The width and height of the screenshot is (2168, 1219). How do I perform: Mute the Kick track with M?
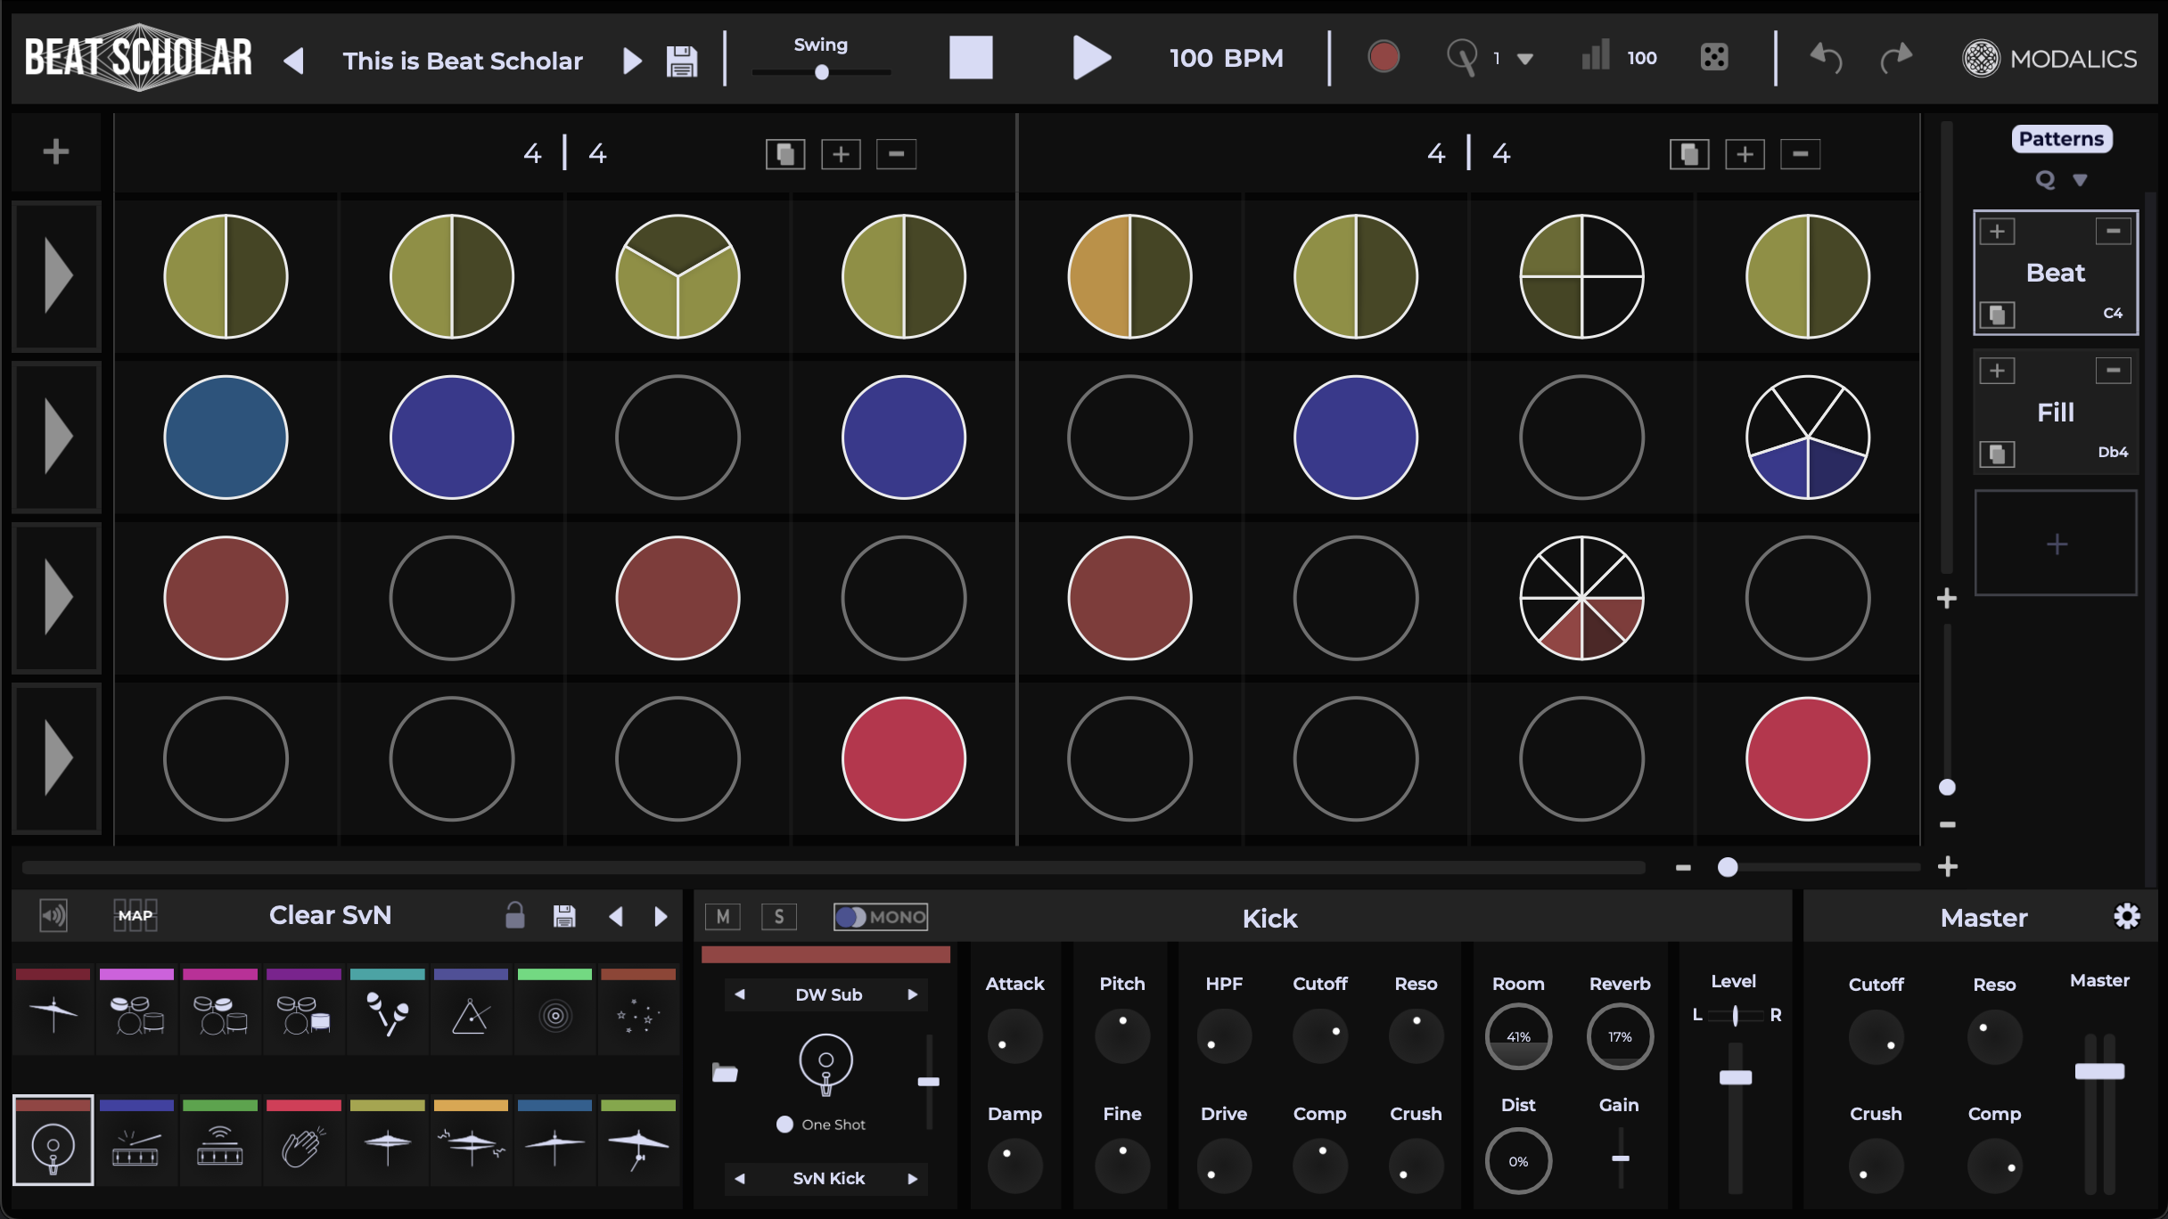click(723, 917)
